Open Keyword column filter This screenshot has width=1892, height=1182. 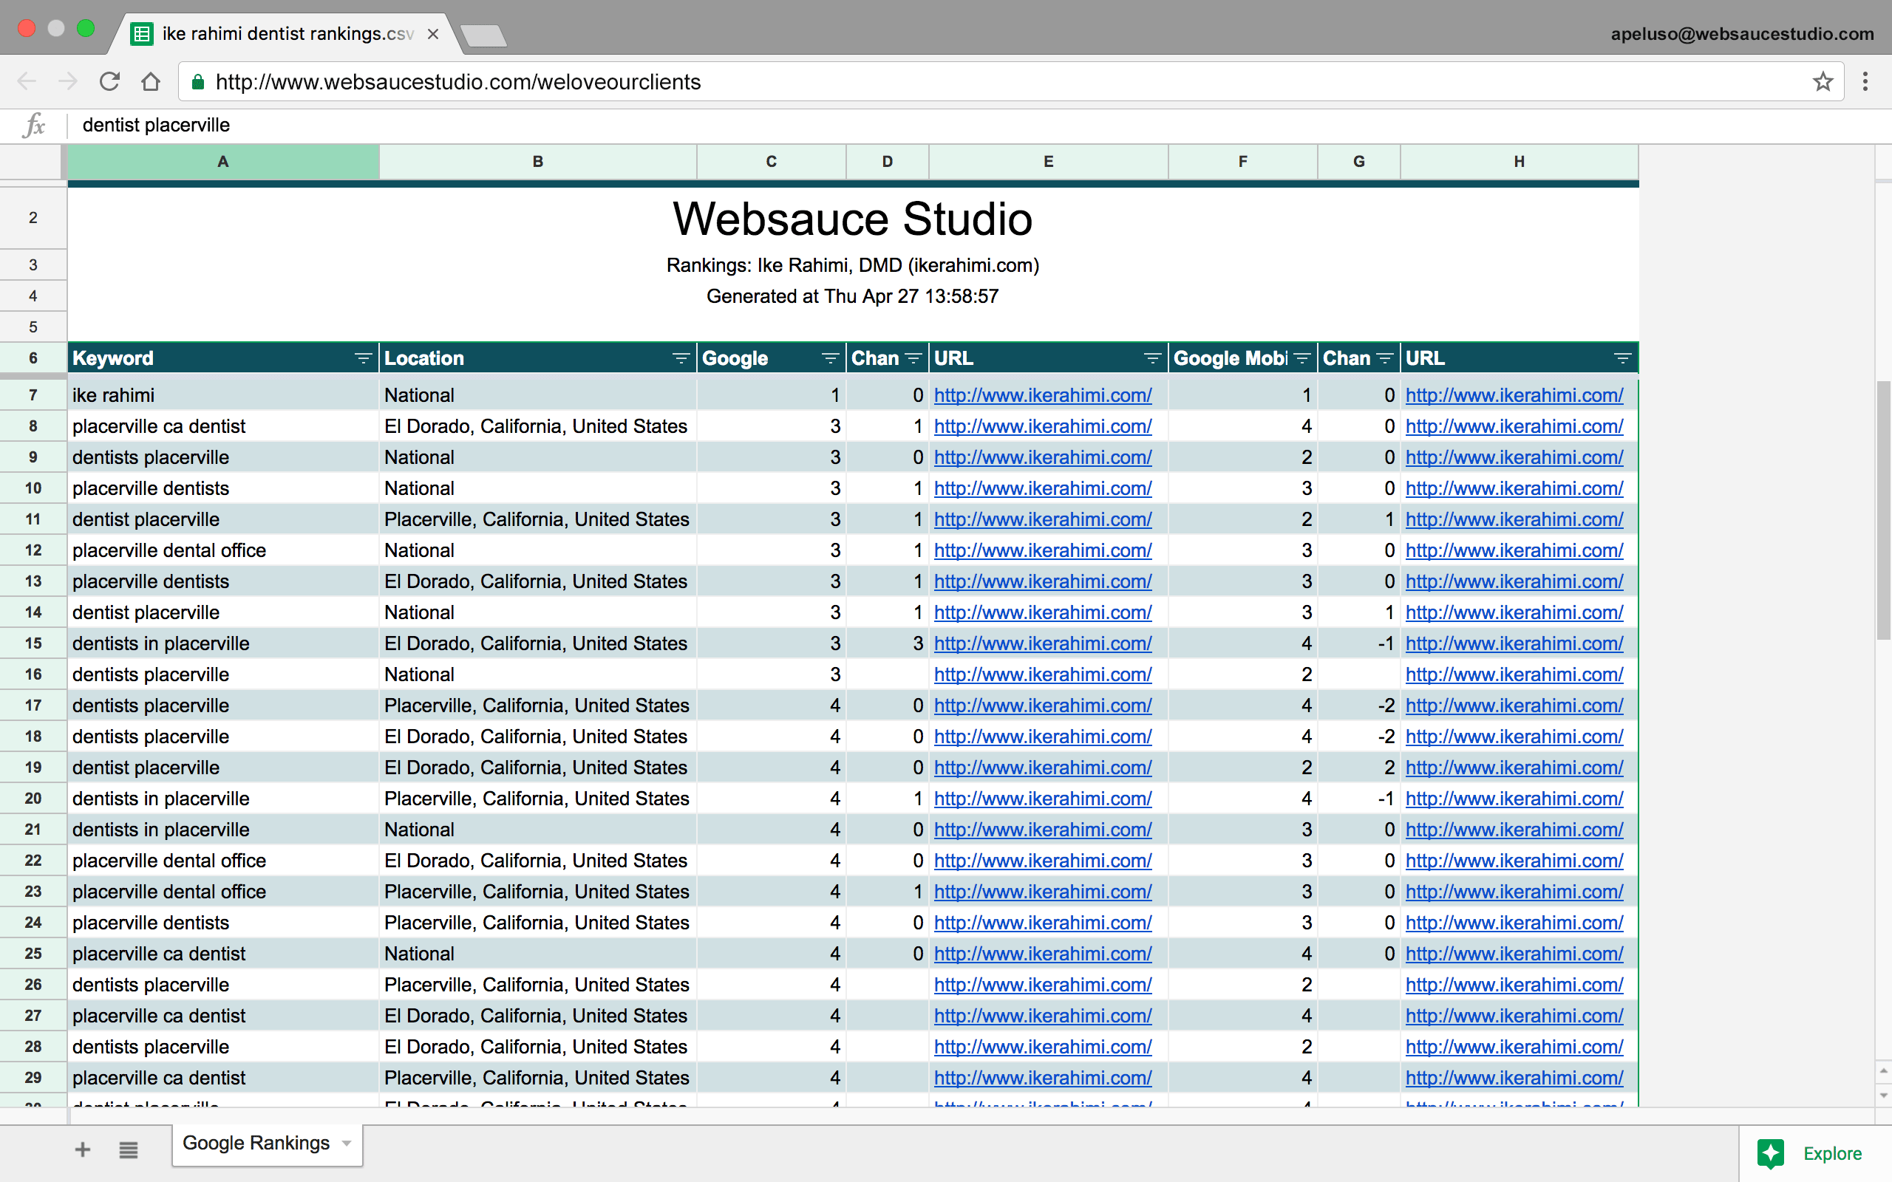click(x=363, y=358)
